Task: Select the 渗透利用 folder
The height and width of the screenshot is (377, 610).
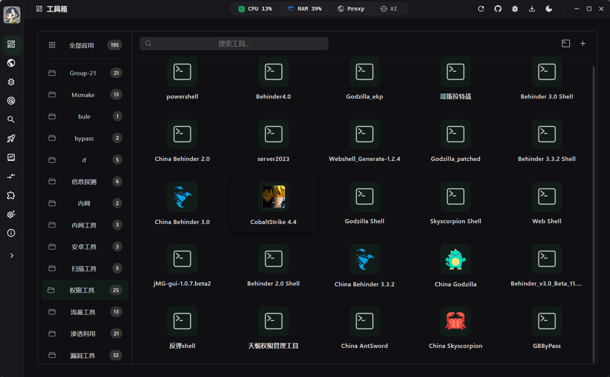Action: (85, 334)
